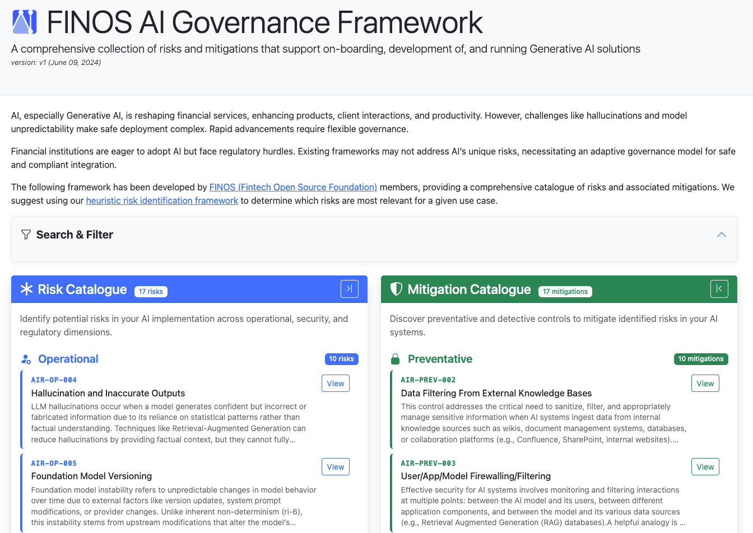The image size is (753, 533).
Task: View Data Filtering From External Knowledge Bases
Action: 705,384
